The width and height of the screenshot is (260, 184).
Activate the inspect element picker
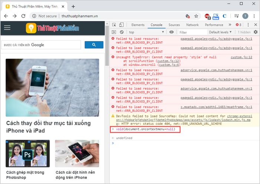click(114, 25)
